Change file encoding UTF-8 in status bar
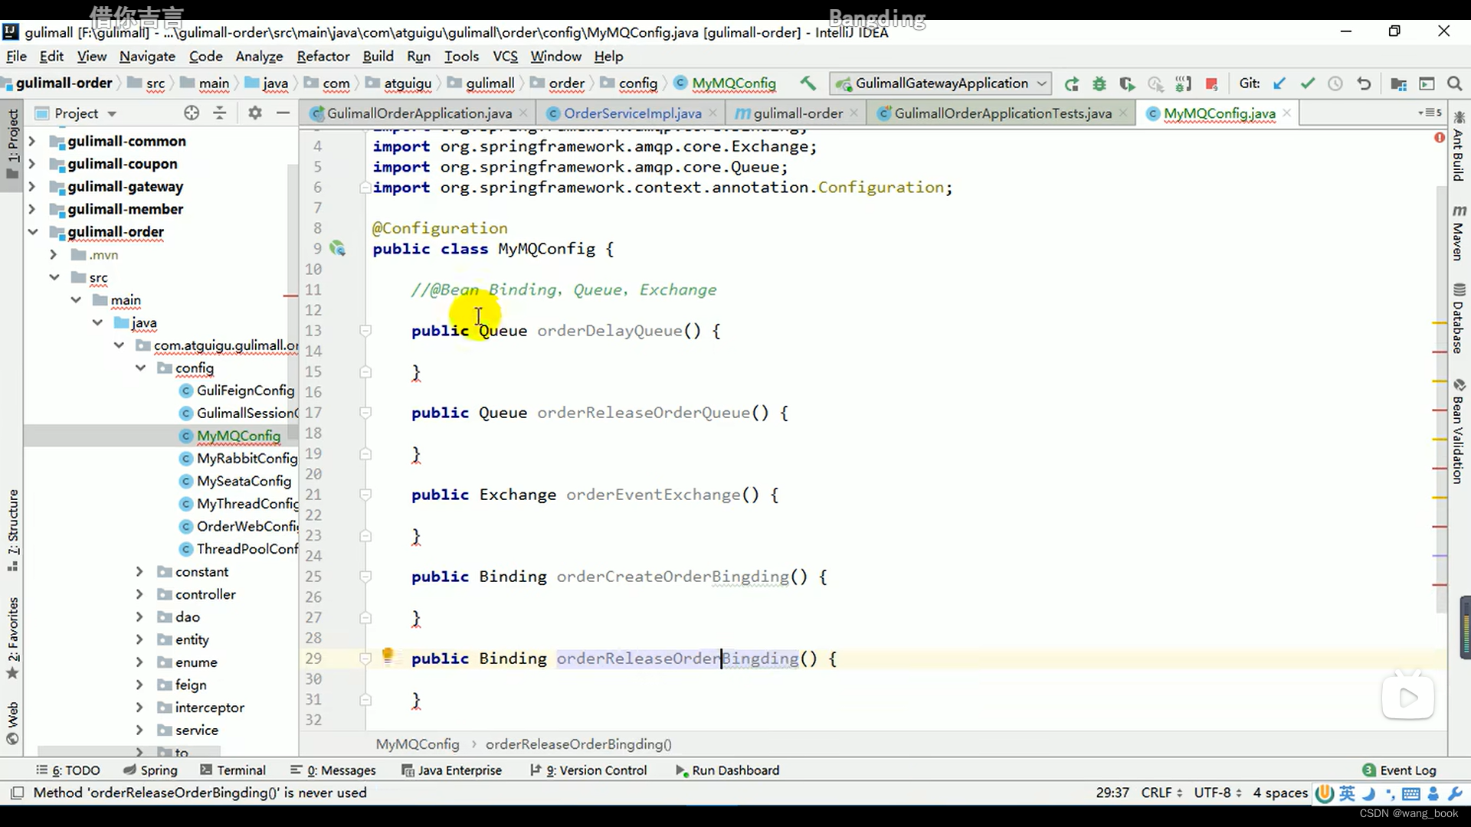 point(1217,793)
